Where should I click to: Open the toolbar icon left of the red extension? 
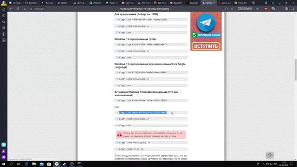257,9
